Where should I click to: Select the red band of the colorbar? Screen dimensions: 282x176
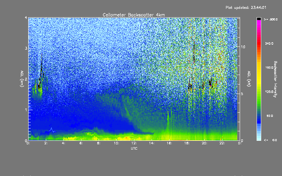(x=259, y=43)
